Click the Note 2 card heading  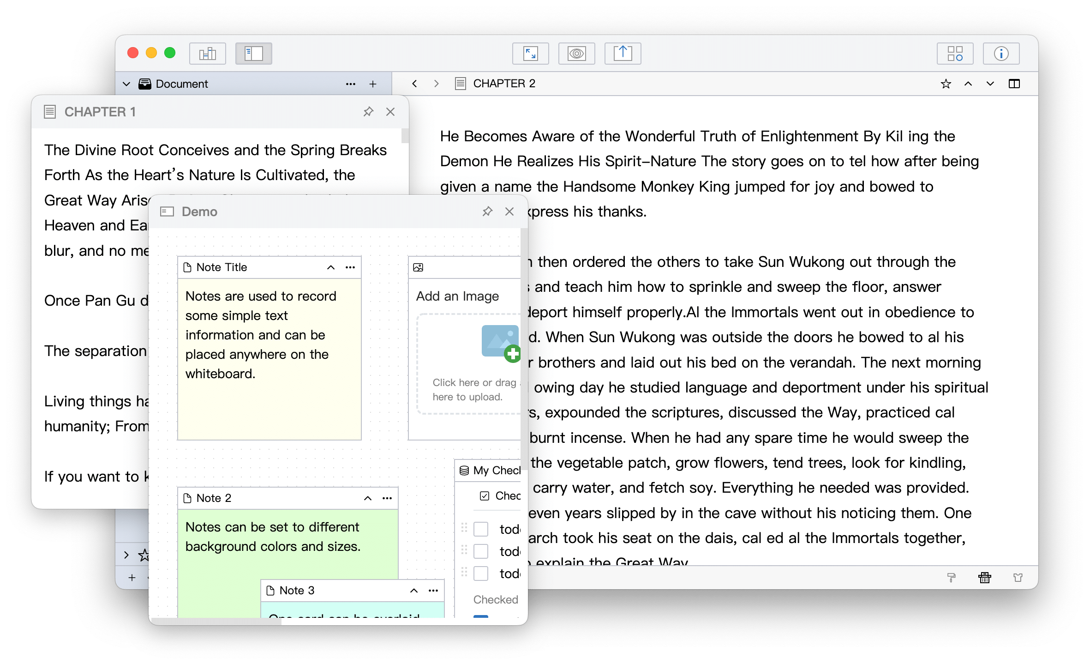[x=214, y=498]
